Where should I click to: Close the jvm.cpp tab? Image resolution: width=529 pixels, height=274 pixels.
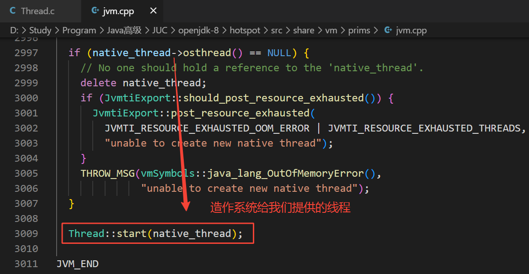point(153,11)
